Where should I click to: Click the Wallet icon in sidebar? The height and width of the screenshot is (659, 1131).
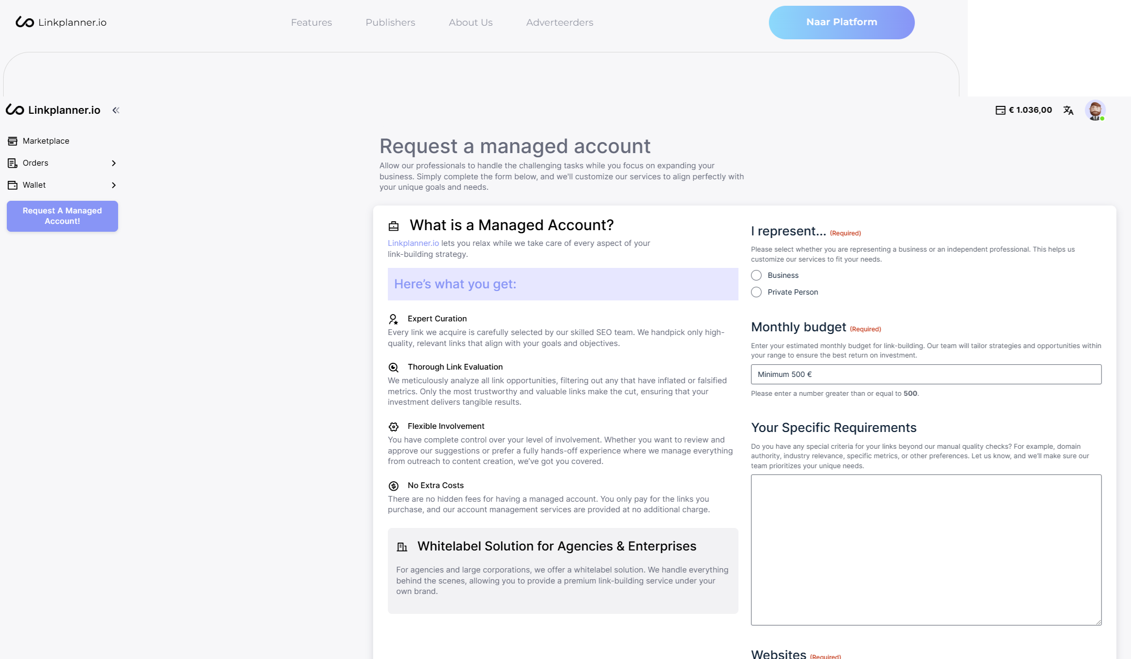pyautogui.click(x=13, y=185)
